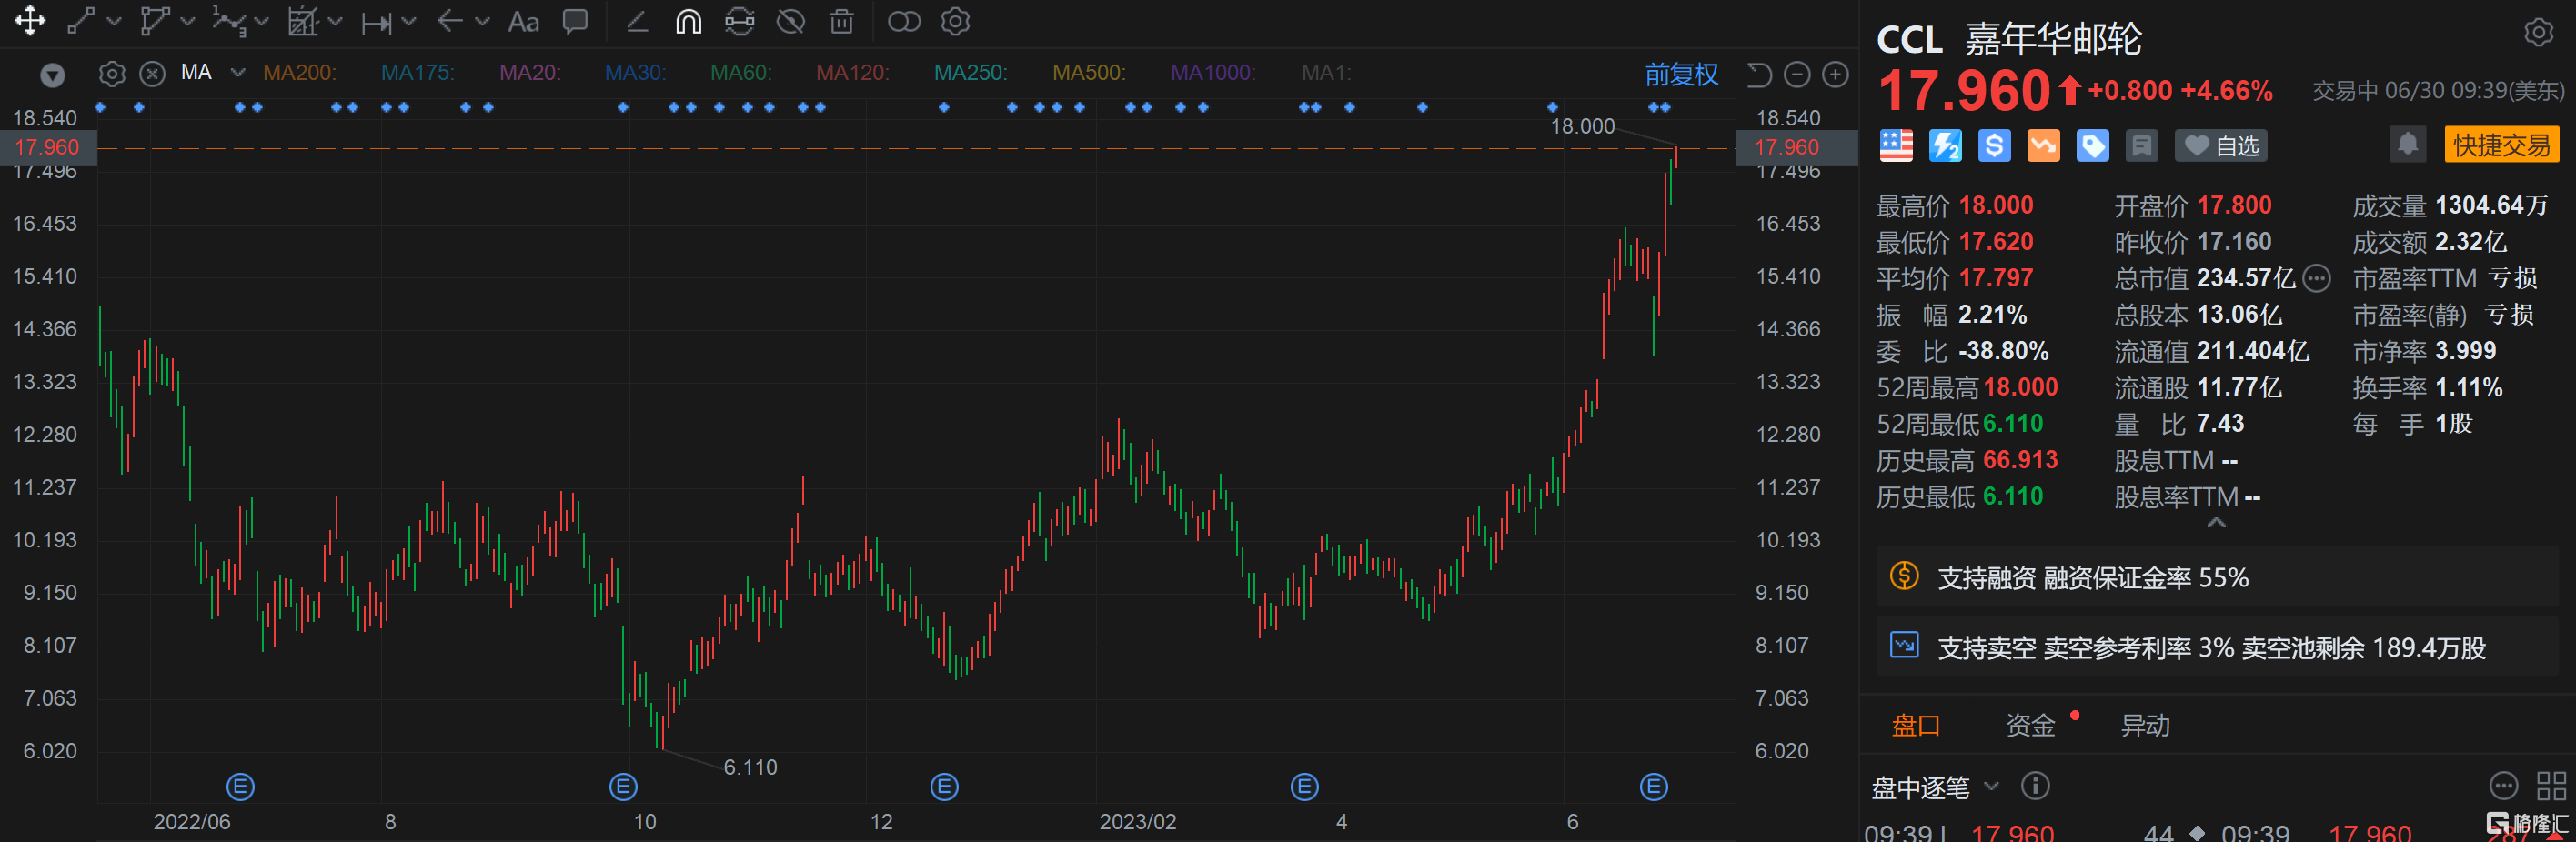Click the text annotation Aa tool
This screenshot has width=2576, height=842.
[x=523, y=21]
